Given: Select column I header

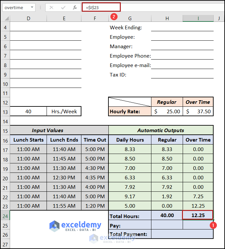Looking at the screenshot, I should (198, 19).
